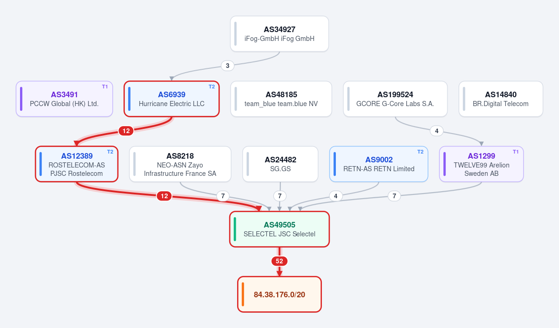The width and height of the screenshot is (559, 328).
Task: Select the 84.38.176.0/20 prefix node
Action: coord(279,294)
